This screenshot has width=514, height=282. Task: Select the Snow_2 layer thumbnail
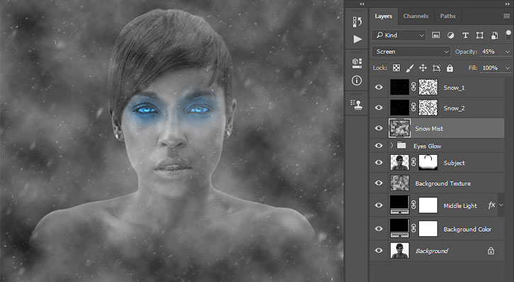(400, 108)
